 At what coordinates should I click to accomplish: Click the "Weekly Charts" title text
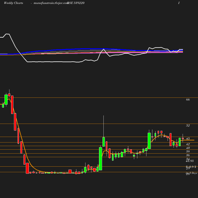13,3
